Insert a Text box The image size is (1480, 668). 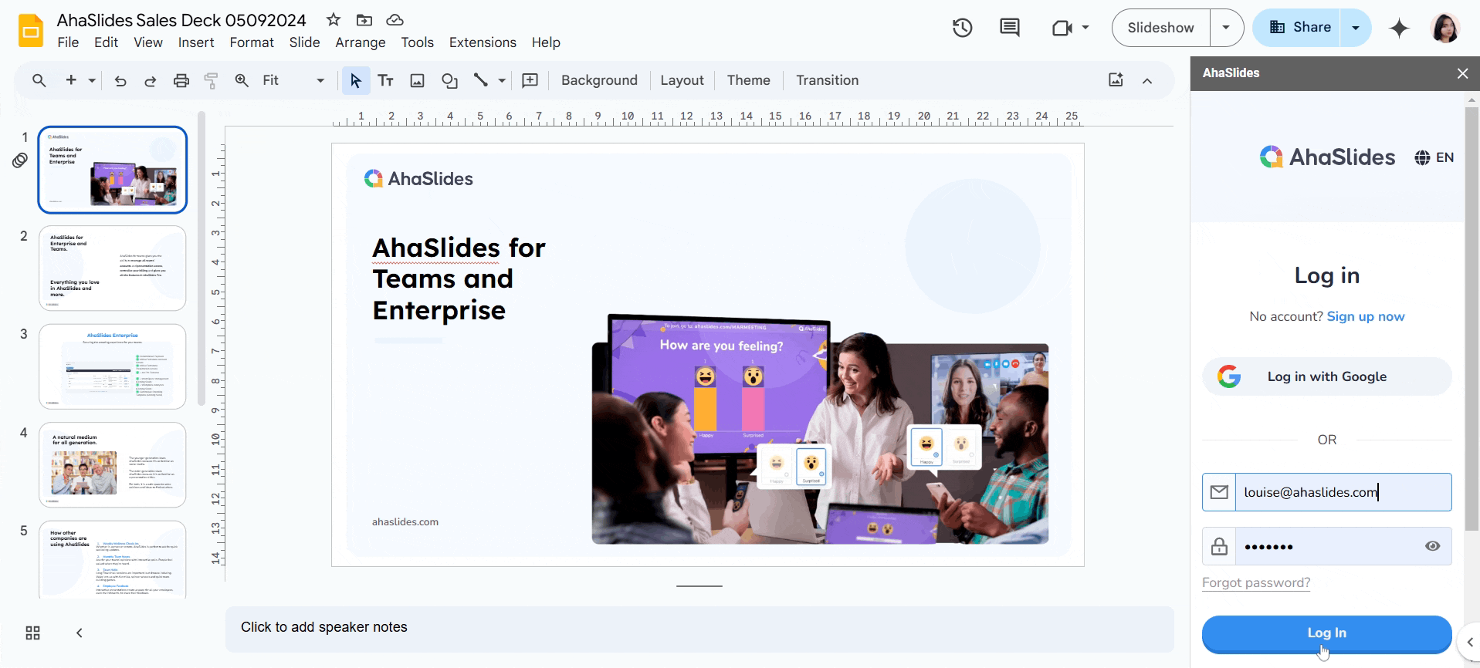(386, 80)
